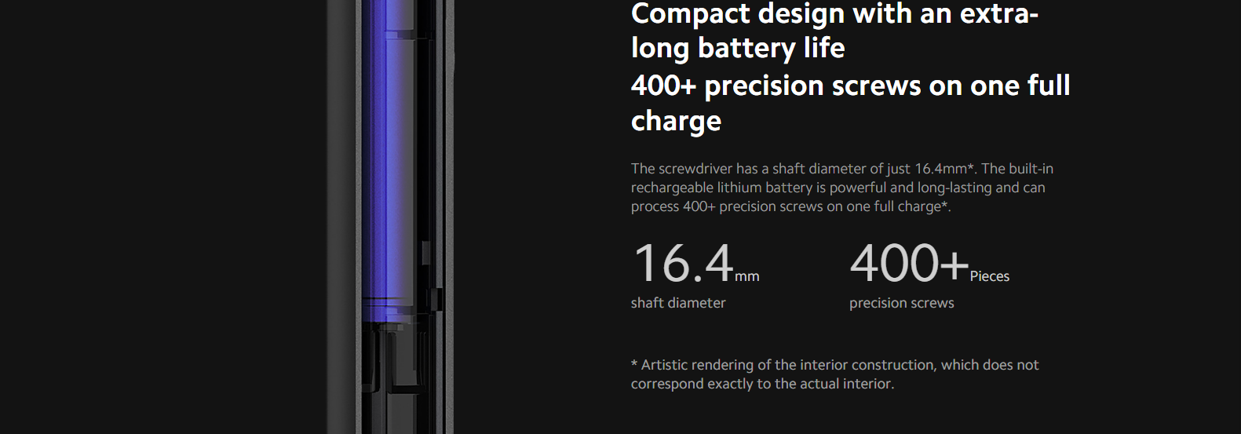1241x434 pixels.
Task: Click the 'shaft diameter' caption
Action: [678, 303]
